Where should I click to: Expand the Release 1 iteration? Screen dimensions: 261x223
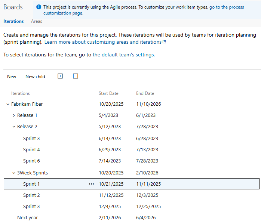tap(14, 115)
